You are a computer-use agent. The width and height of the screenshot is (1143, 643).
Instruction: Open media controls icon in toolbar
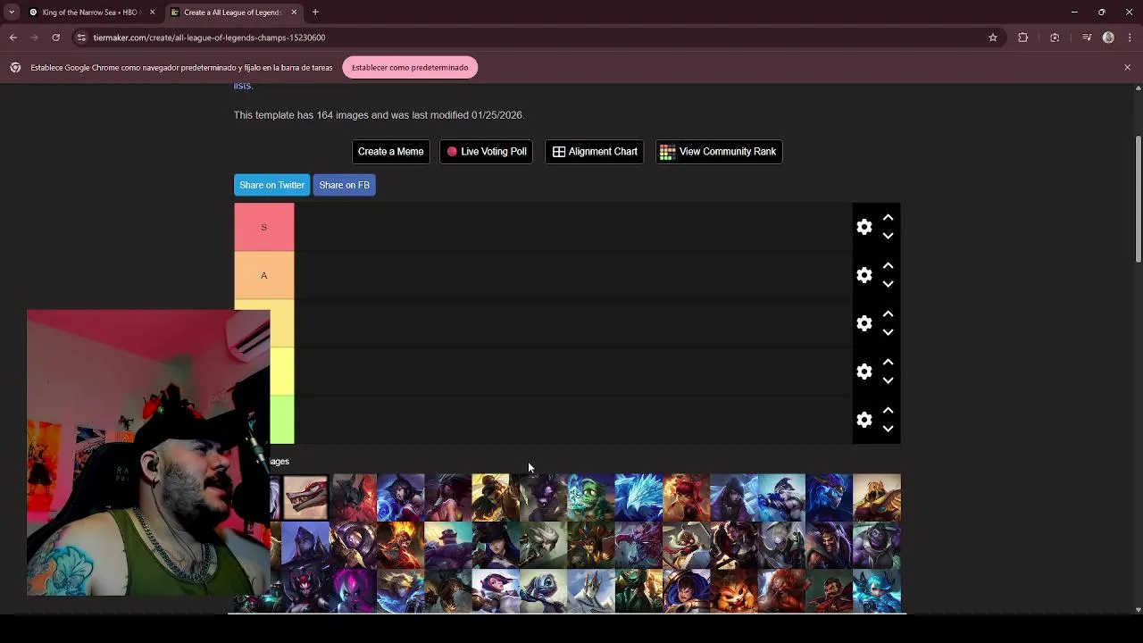(1086, 38)
